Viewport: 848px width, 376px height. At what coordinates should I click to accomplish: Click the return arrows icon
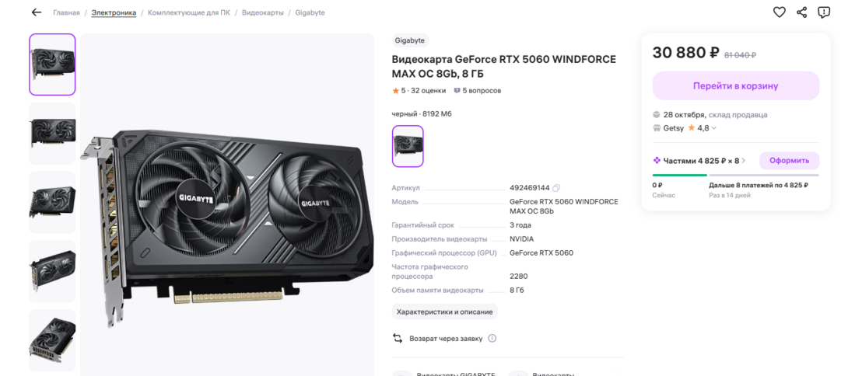[398, 339]
